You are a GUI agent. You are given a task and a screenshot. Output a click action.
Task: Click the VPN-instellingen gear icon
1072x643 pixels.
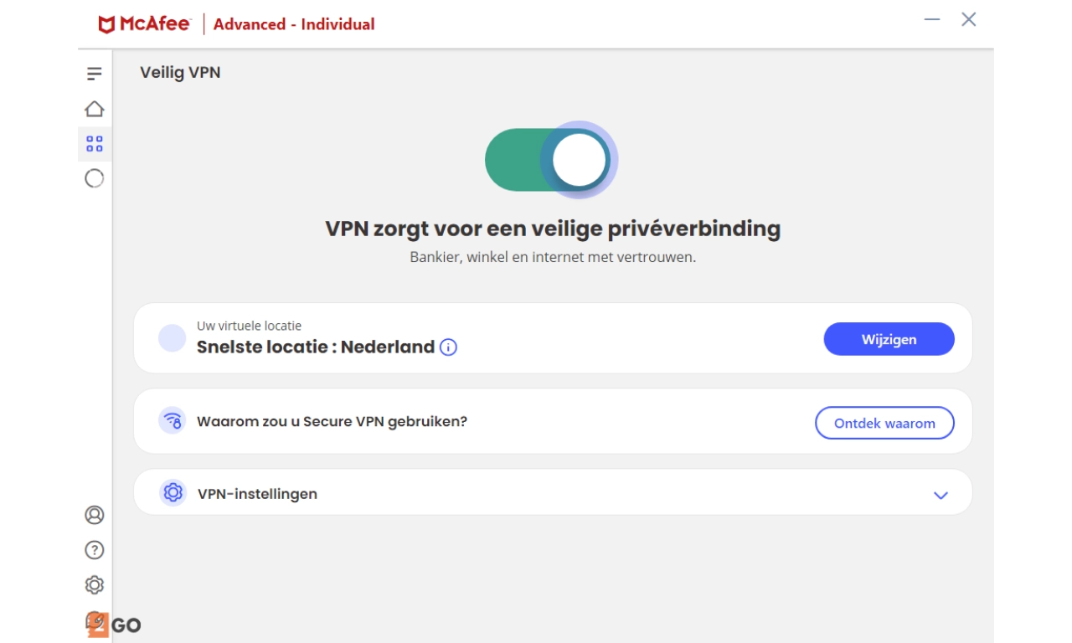(173, 493)
